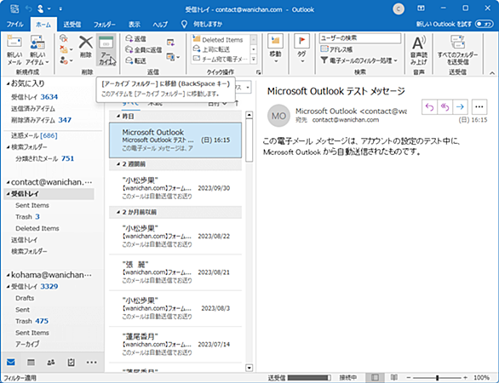Switch to reading view in status bar
499x383 pixels.
coord(394,378)
